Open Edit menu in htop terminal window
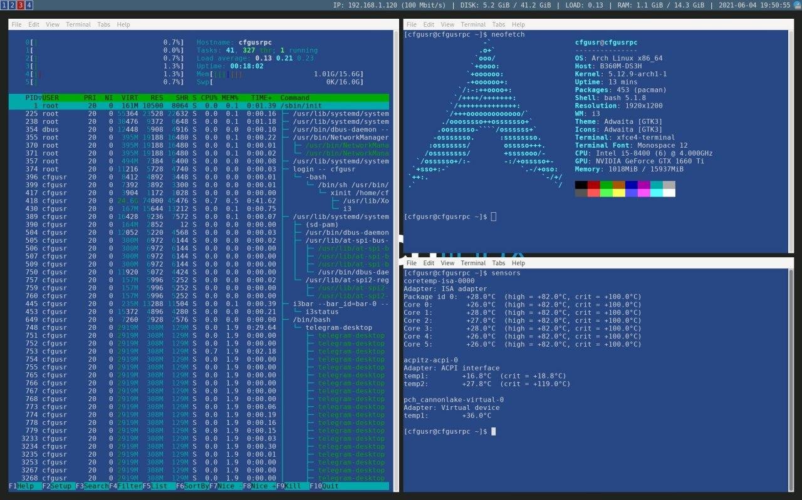This screenshot has height=500, width=802. tap(34, 24)
